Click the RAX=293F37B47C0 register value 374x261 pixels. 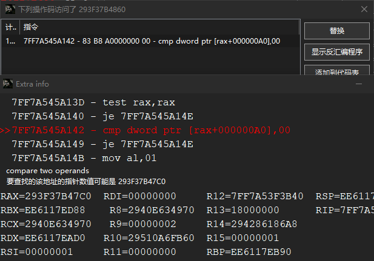pos(46,196)
